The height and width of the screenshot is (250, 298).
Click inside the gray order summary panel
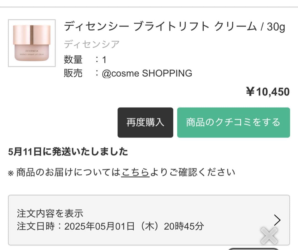149,220
